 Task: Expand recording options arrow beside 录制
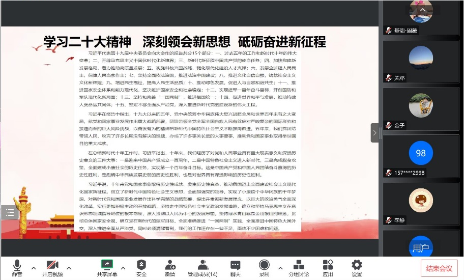279,268
